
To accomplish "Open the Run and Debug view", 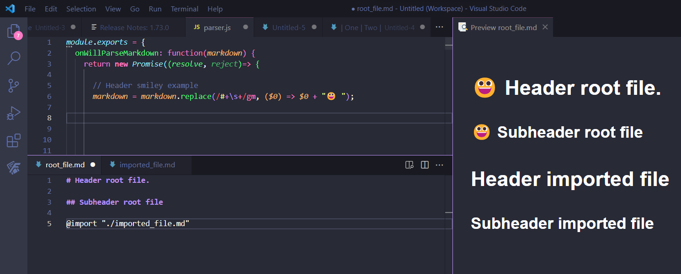I will pos(14,113).
